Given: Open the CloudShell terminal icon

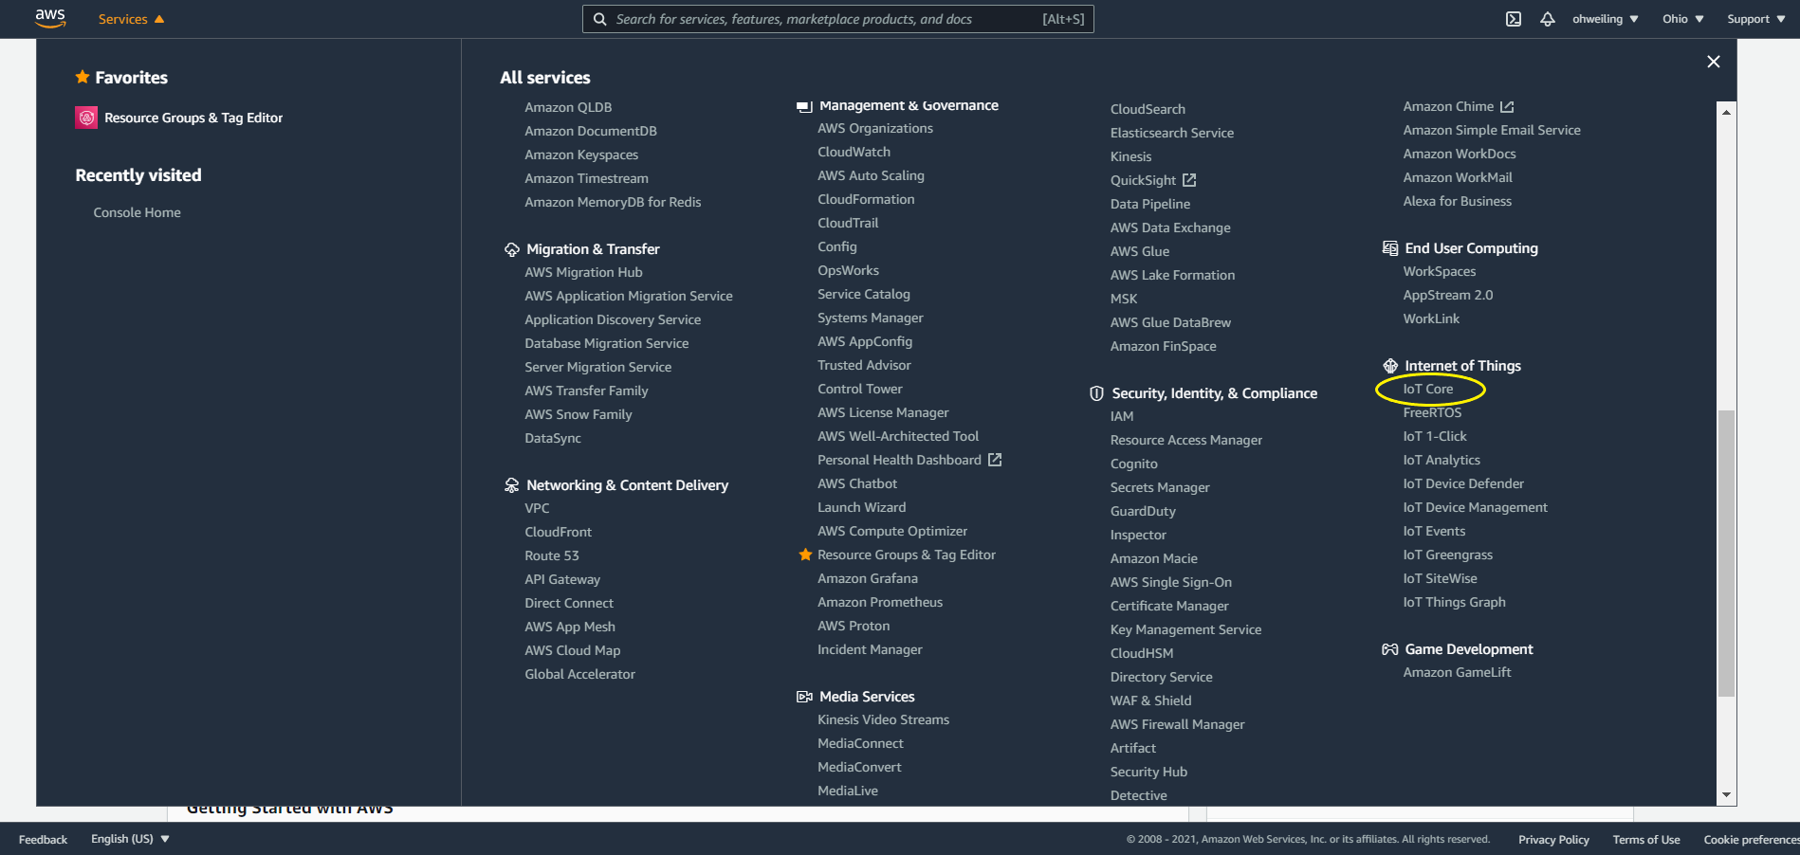Looking at the screenshot, I should point(1514,19).
